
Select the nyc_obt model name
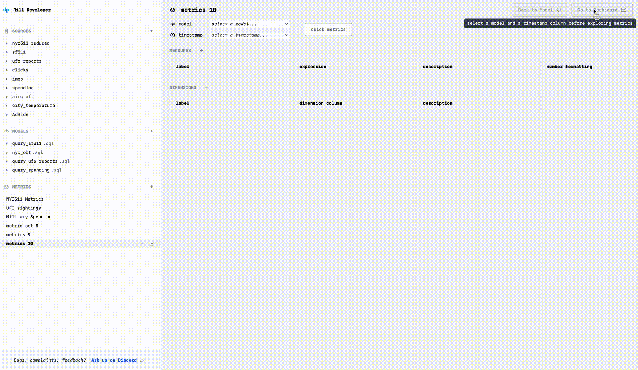(22, 152)
